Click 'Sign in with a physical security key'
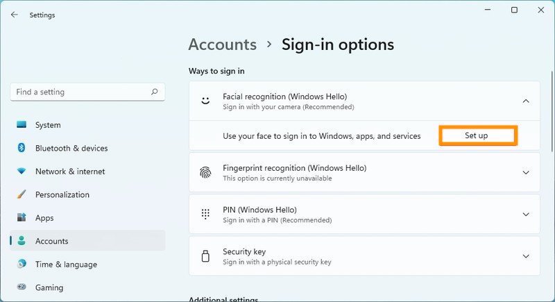Viewport: 555px width, 302px height. 277,262
